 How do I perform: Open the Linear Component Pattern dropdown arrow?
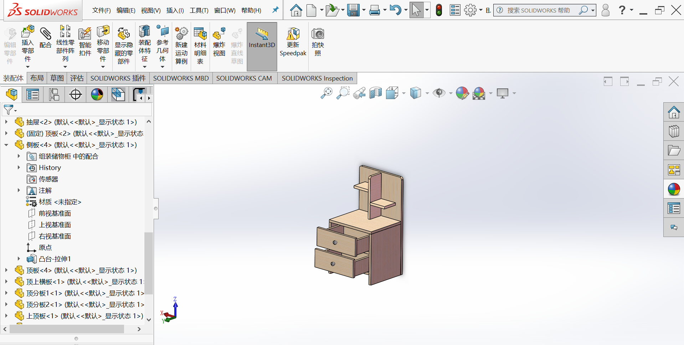(x=65, y=67)
